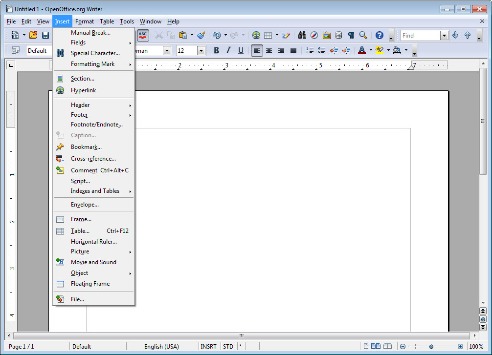Choose Movie and Sound item
Viewport: 492px width, 355px height.
94,262
